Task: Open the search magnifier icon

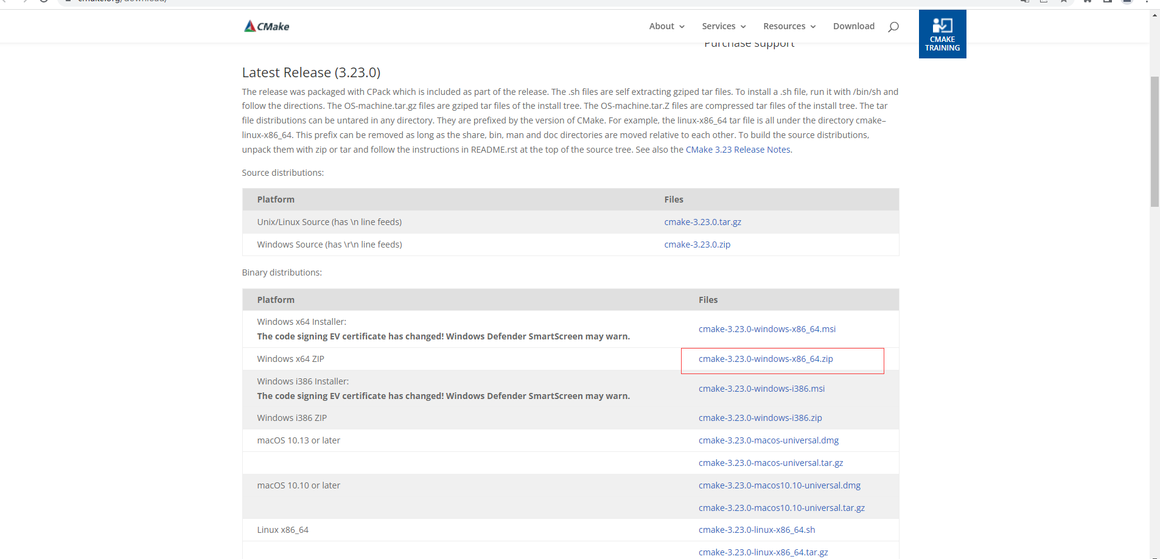Action: (x=893, y=27)
